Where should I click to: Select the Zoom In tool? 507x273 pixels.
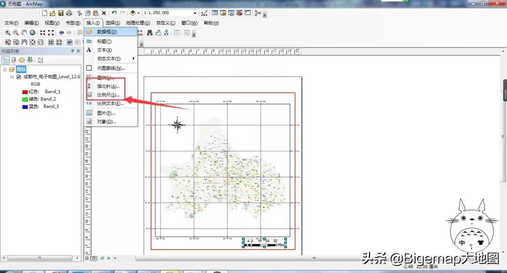pyautogui.click(x=8, y=32)
